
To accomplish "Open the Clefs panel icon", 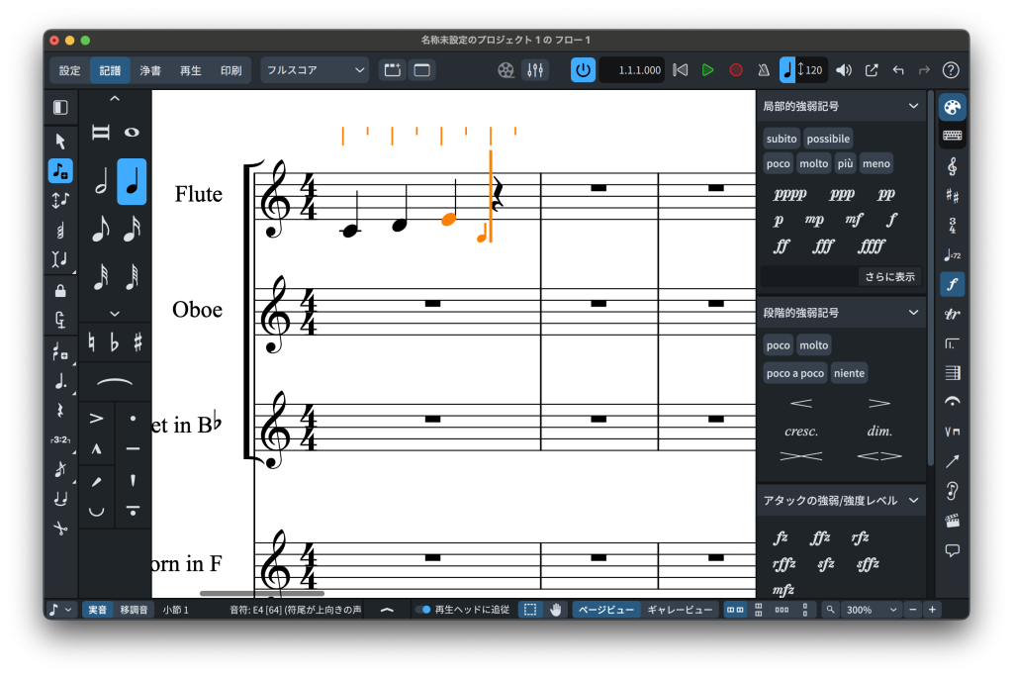I will pyautogui.click(x=952, y=166).
